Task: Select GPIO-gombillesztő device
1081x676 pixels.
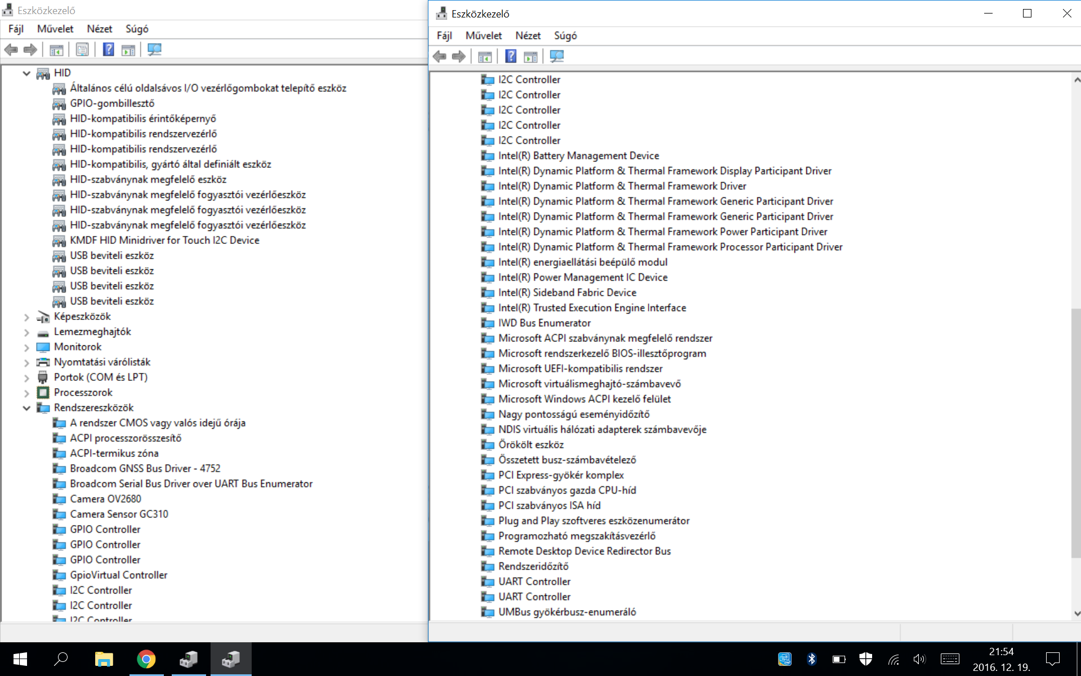Action: click(x=112, y=103)
